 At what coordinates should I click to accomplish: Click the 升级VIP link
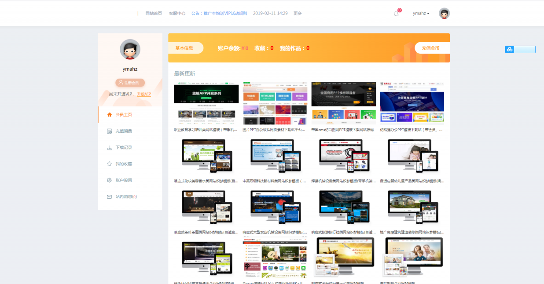(144, 94)
